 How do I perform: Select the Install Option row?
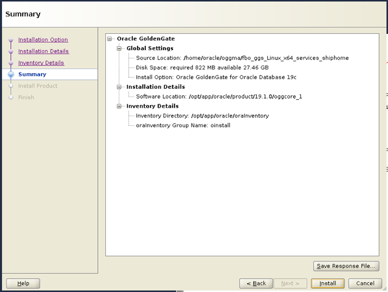tap(216, 77)
